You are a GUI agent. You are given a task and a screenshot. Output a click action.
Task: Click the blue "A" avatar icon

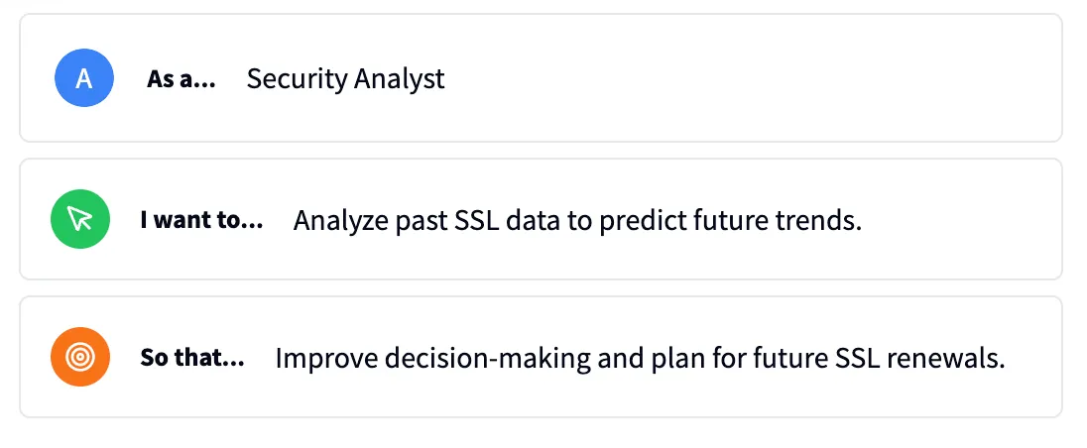coord(84,78)
